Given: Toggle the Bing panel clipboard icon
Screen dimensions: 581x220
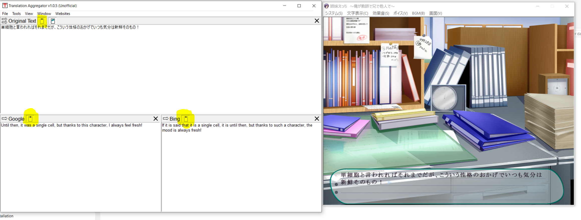Looking at the screenshot, I should (186, 119).
